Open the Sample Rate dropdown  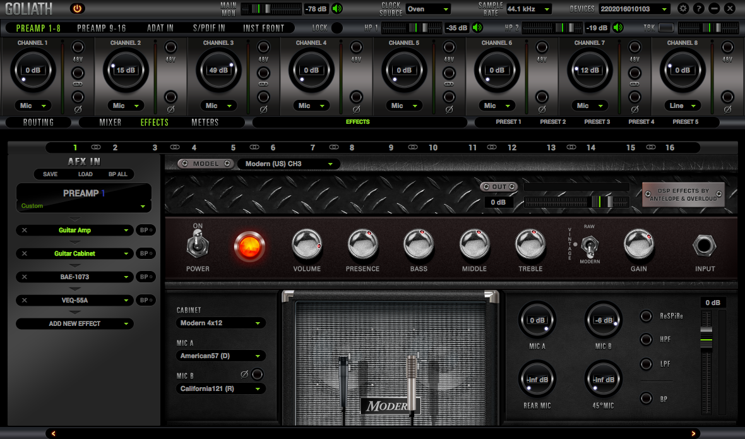529,9
